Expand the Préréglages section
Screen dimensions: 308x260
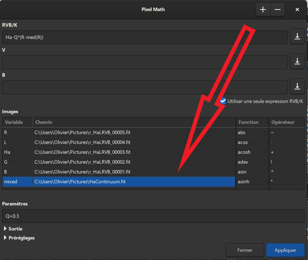[x=6, y=238]
